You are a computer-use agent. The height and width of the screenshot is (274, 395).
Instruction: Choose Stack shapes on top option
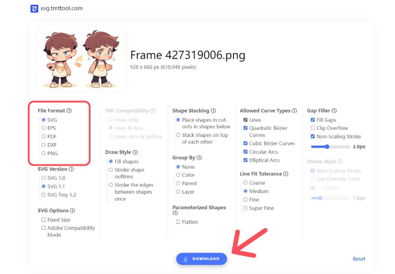pos(178,135)
